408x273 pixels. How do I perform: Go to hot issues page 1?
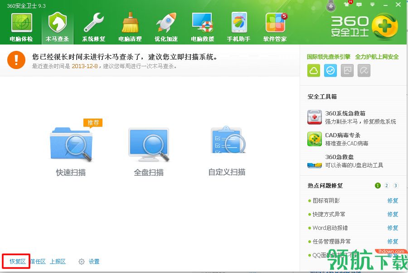[x=378, y=186]
